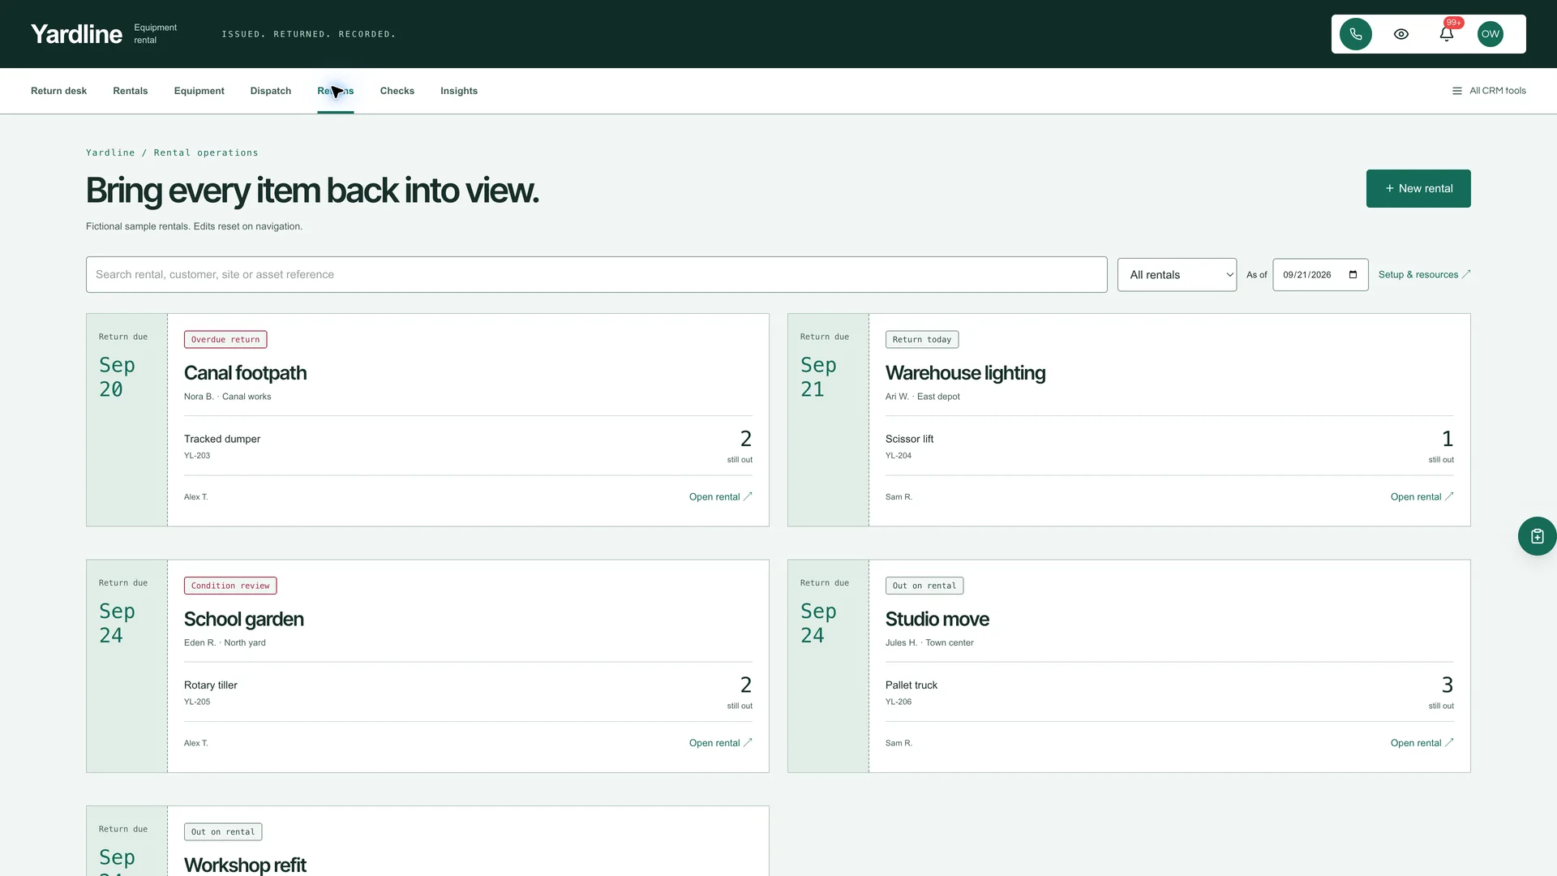The width and height of the screenshot is (1557, 876).
Task: Click the calendar icon in date field
Action: 1353,275
